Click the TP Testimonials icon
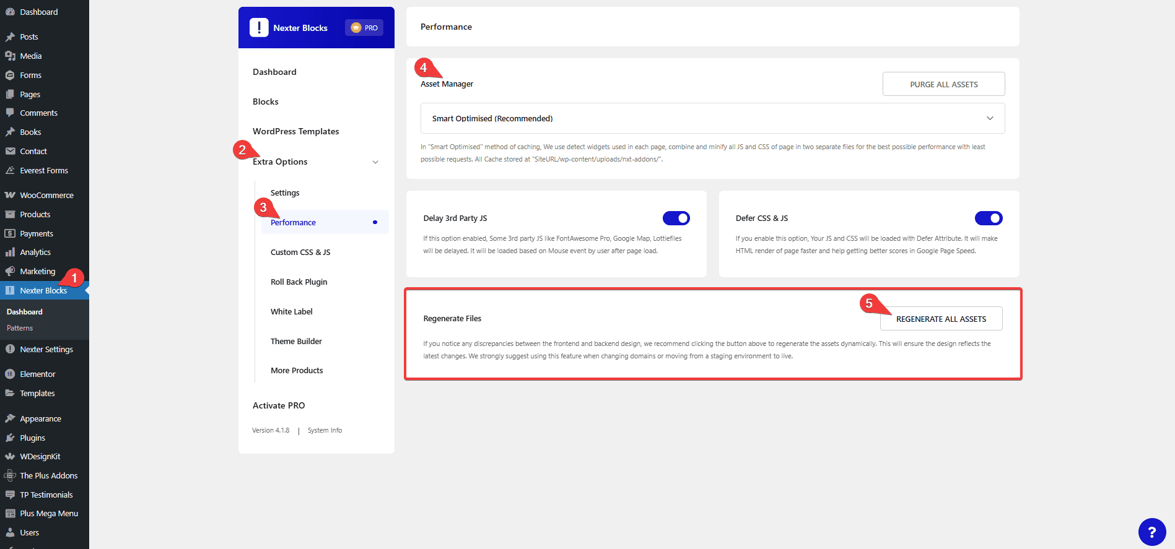The width and height of the screenshot is (1175, 549). pos(10,495)
